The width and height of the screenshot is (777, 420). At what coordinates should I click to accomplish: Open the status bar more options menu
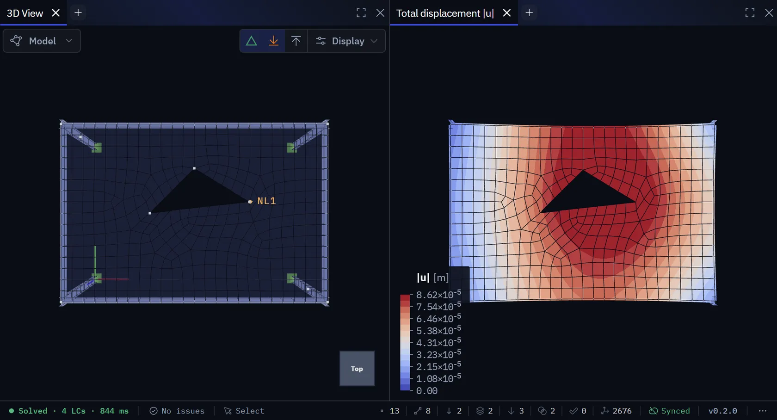pos(763,411)
